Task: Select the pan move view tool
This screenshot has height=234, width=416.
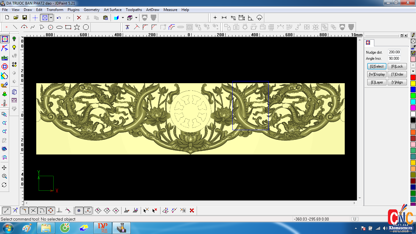Action: coord(4,168)
